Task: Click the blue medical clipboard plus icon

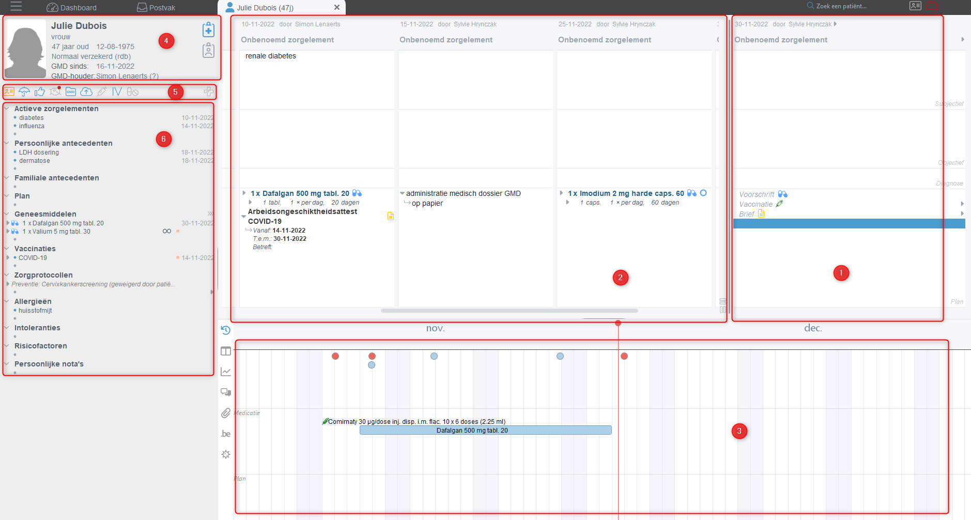Action: point(208,29)
